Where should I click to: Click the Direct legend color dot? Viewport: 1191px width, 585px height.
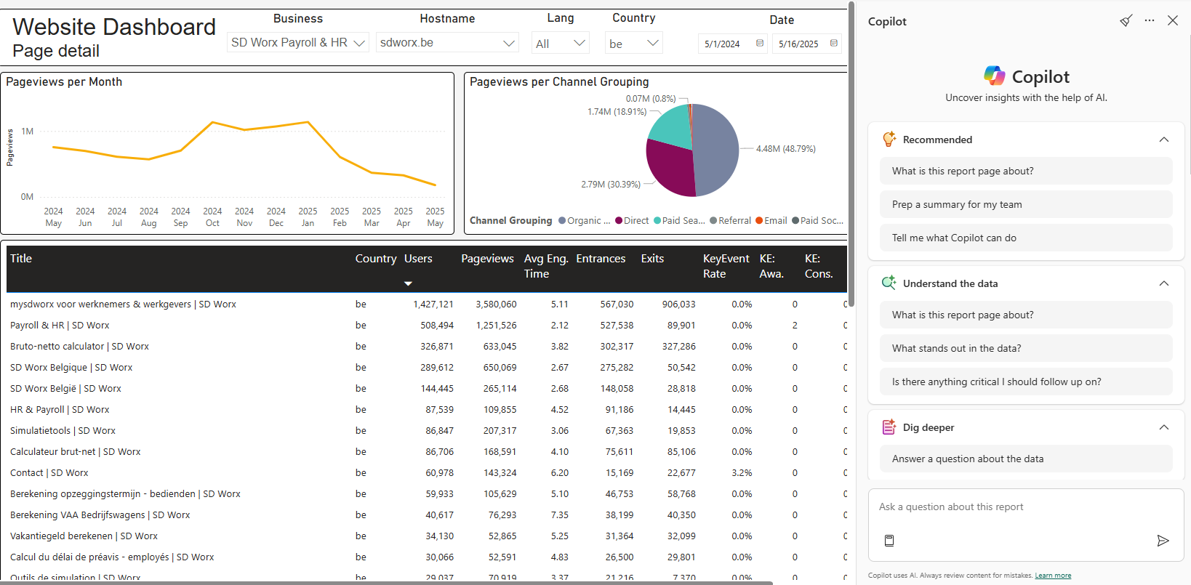(619, 221)
